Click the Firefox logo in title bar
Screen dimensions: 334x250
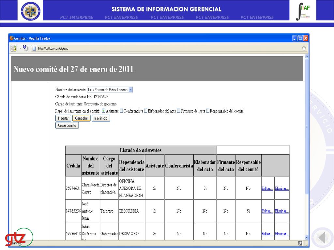(x=11, y=38)
